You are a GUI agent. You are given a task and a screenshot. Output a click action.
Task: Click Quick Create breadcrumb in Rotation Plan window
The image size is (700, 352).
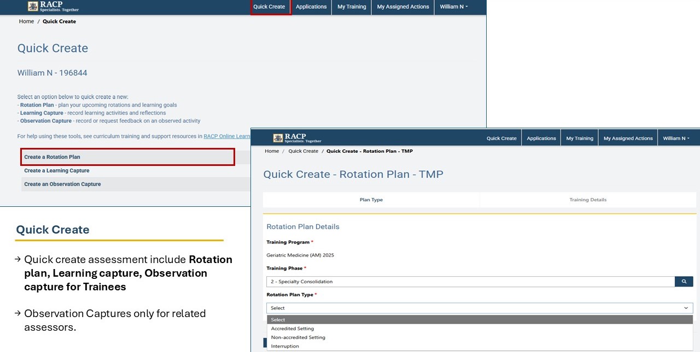pyautogui.click(x=303, y=151)
